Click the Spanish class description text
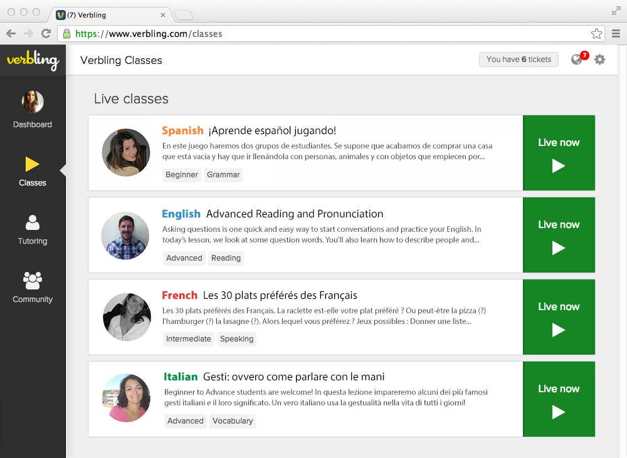Viewport: 627px width, 458px height. (x=327, y=151)
